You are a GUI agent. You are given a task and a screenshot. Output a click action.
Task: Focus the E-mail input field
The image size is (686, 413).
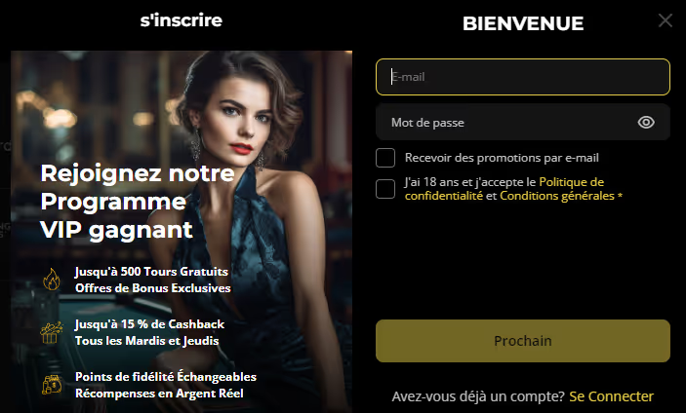coord(522,77)
